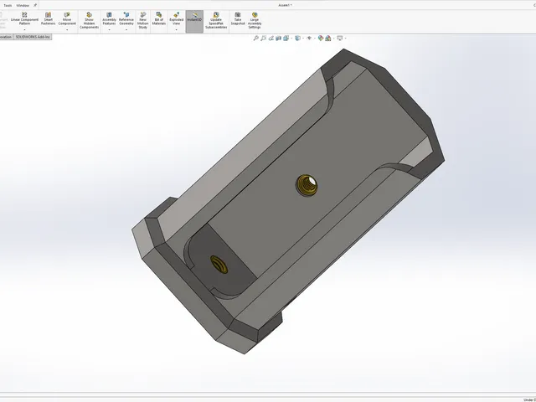Click the Take Snapshot tool
This screenshot has width=536, height=402.
pyautogui.click(x=238, y=18)
